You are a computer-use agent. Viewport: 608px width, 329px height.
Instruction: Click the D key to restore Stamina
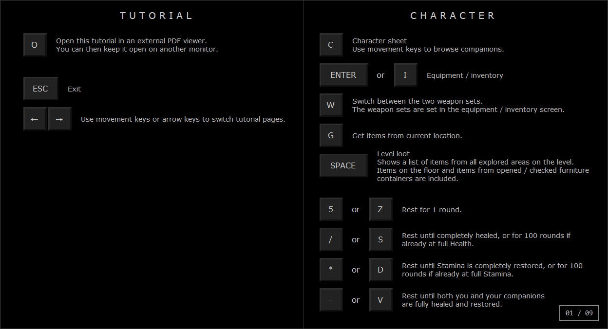pyautogui.click(x=380, y=270)
